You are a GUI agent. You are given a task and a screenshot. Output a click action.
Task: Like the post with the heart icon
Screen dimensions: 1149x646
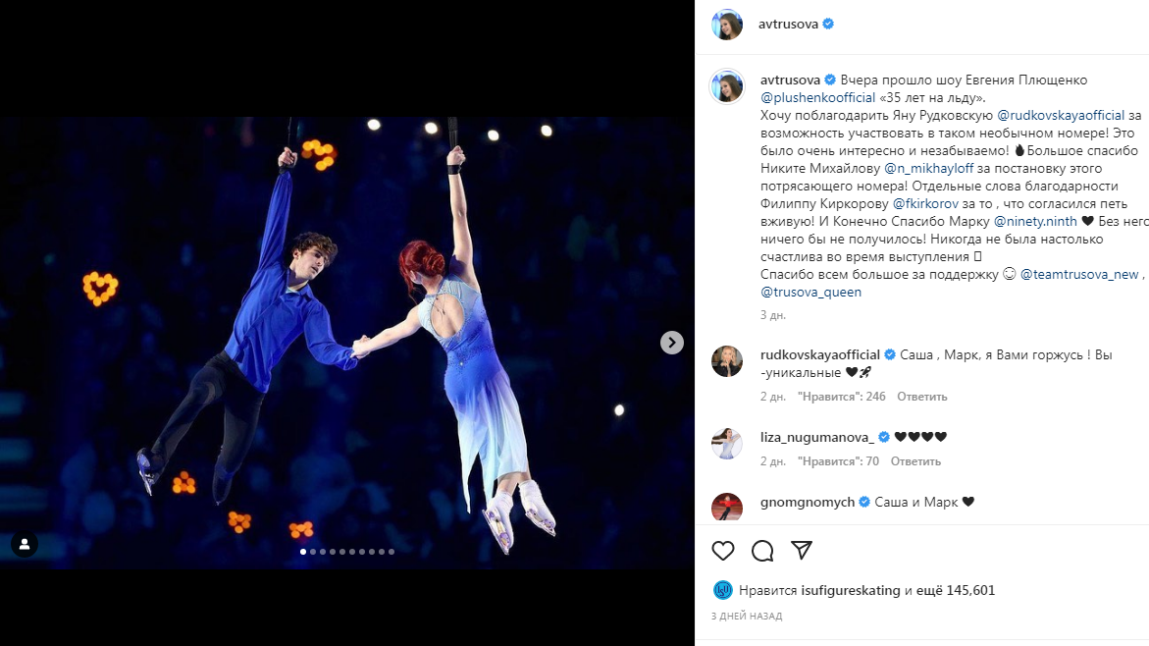[723, 551]
